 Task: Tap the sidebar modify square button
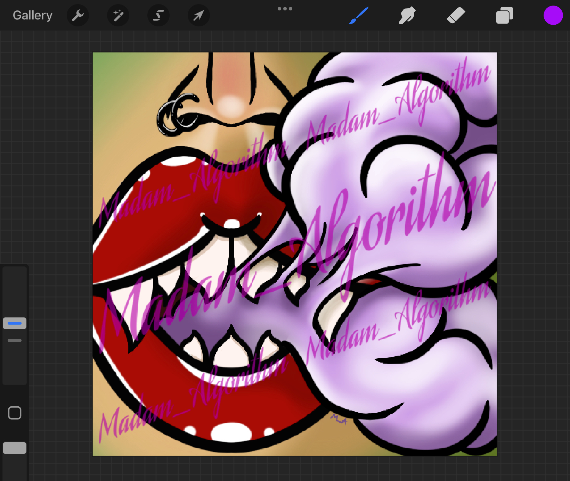click(15, 413)
